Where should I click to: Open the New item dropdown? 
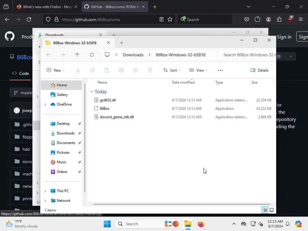point(56,70)
